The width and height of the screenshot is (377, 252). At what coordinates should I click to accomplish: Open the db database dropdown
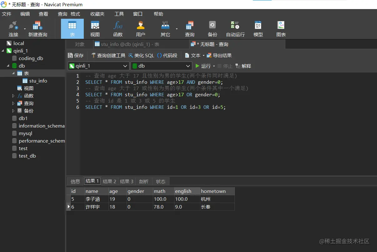tap(161, 66)
